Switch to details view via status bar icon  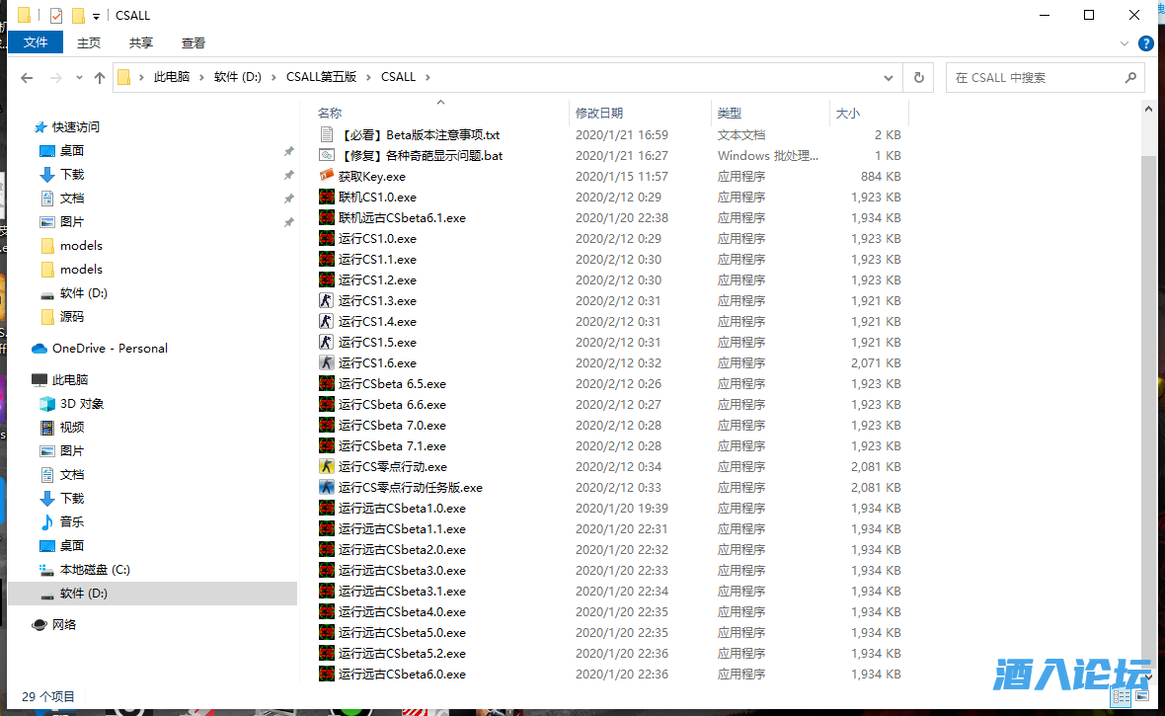1121,697
